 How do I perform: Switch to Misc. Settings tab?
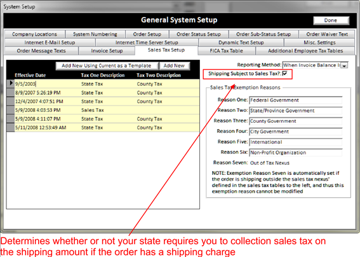click(319, 43)
